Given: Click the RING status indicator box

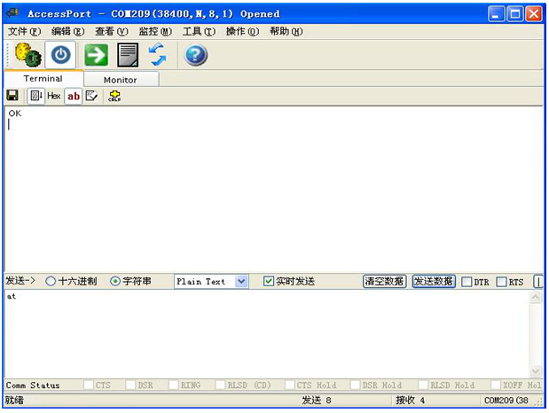Looking at the screenshot, I should click(x=173, y=385).
